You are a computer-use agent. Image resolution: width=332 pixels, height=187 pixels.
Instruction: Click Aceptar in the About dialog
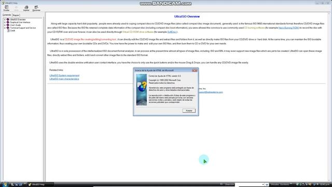(189, 111)
